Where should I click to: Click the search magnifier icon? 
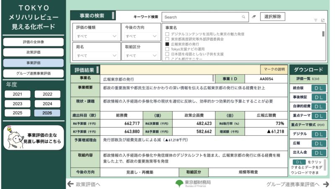[x=243, y=17]
